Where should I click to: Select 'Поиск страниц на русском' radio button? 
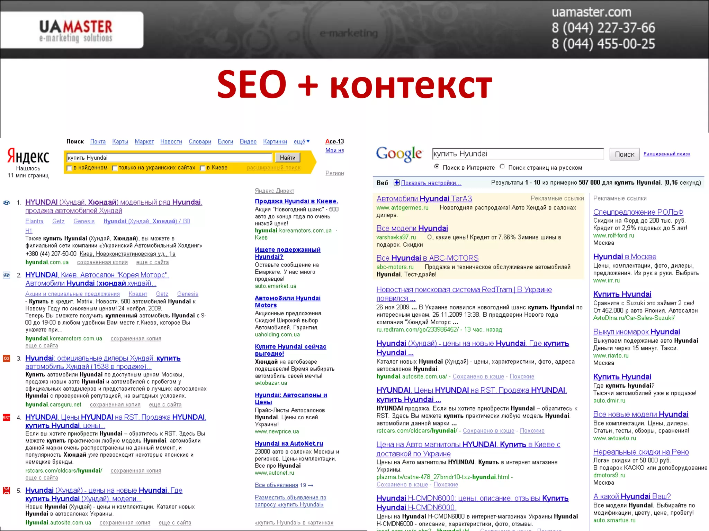(x=502, y=167)
